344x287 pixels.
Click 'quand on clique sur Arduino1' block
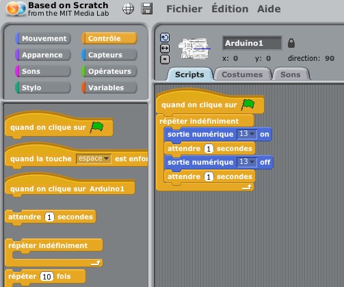click(70, 186)
